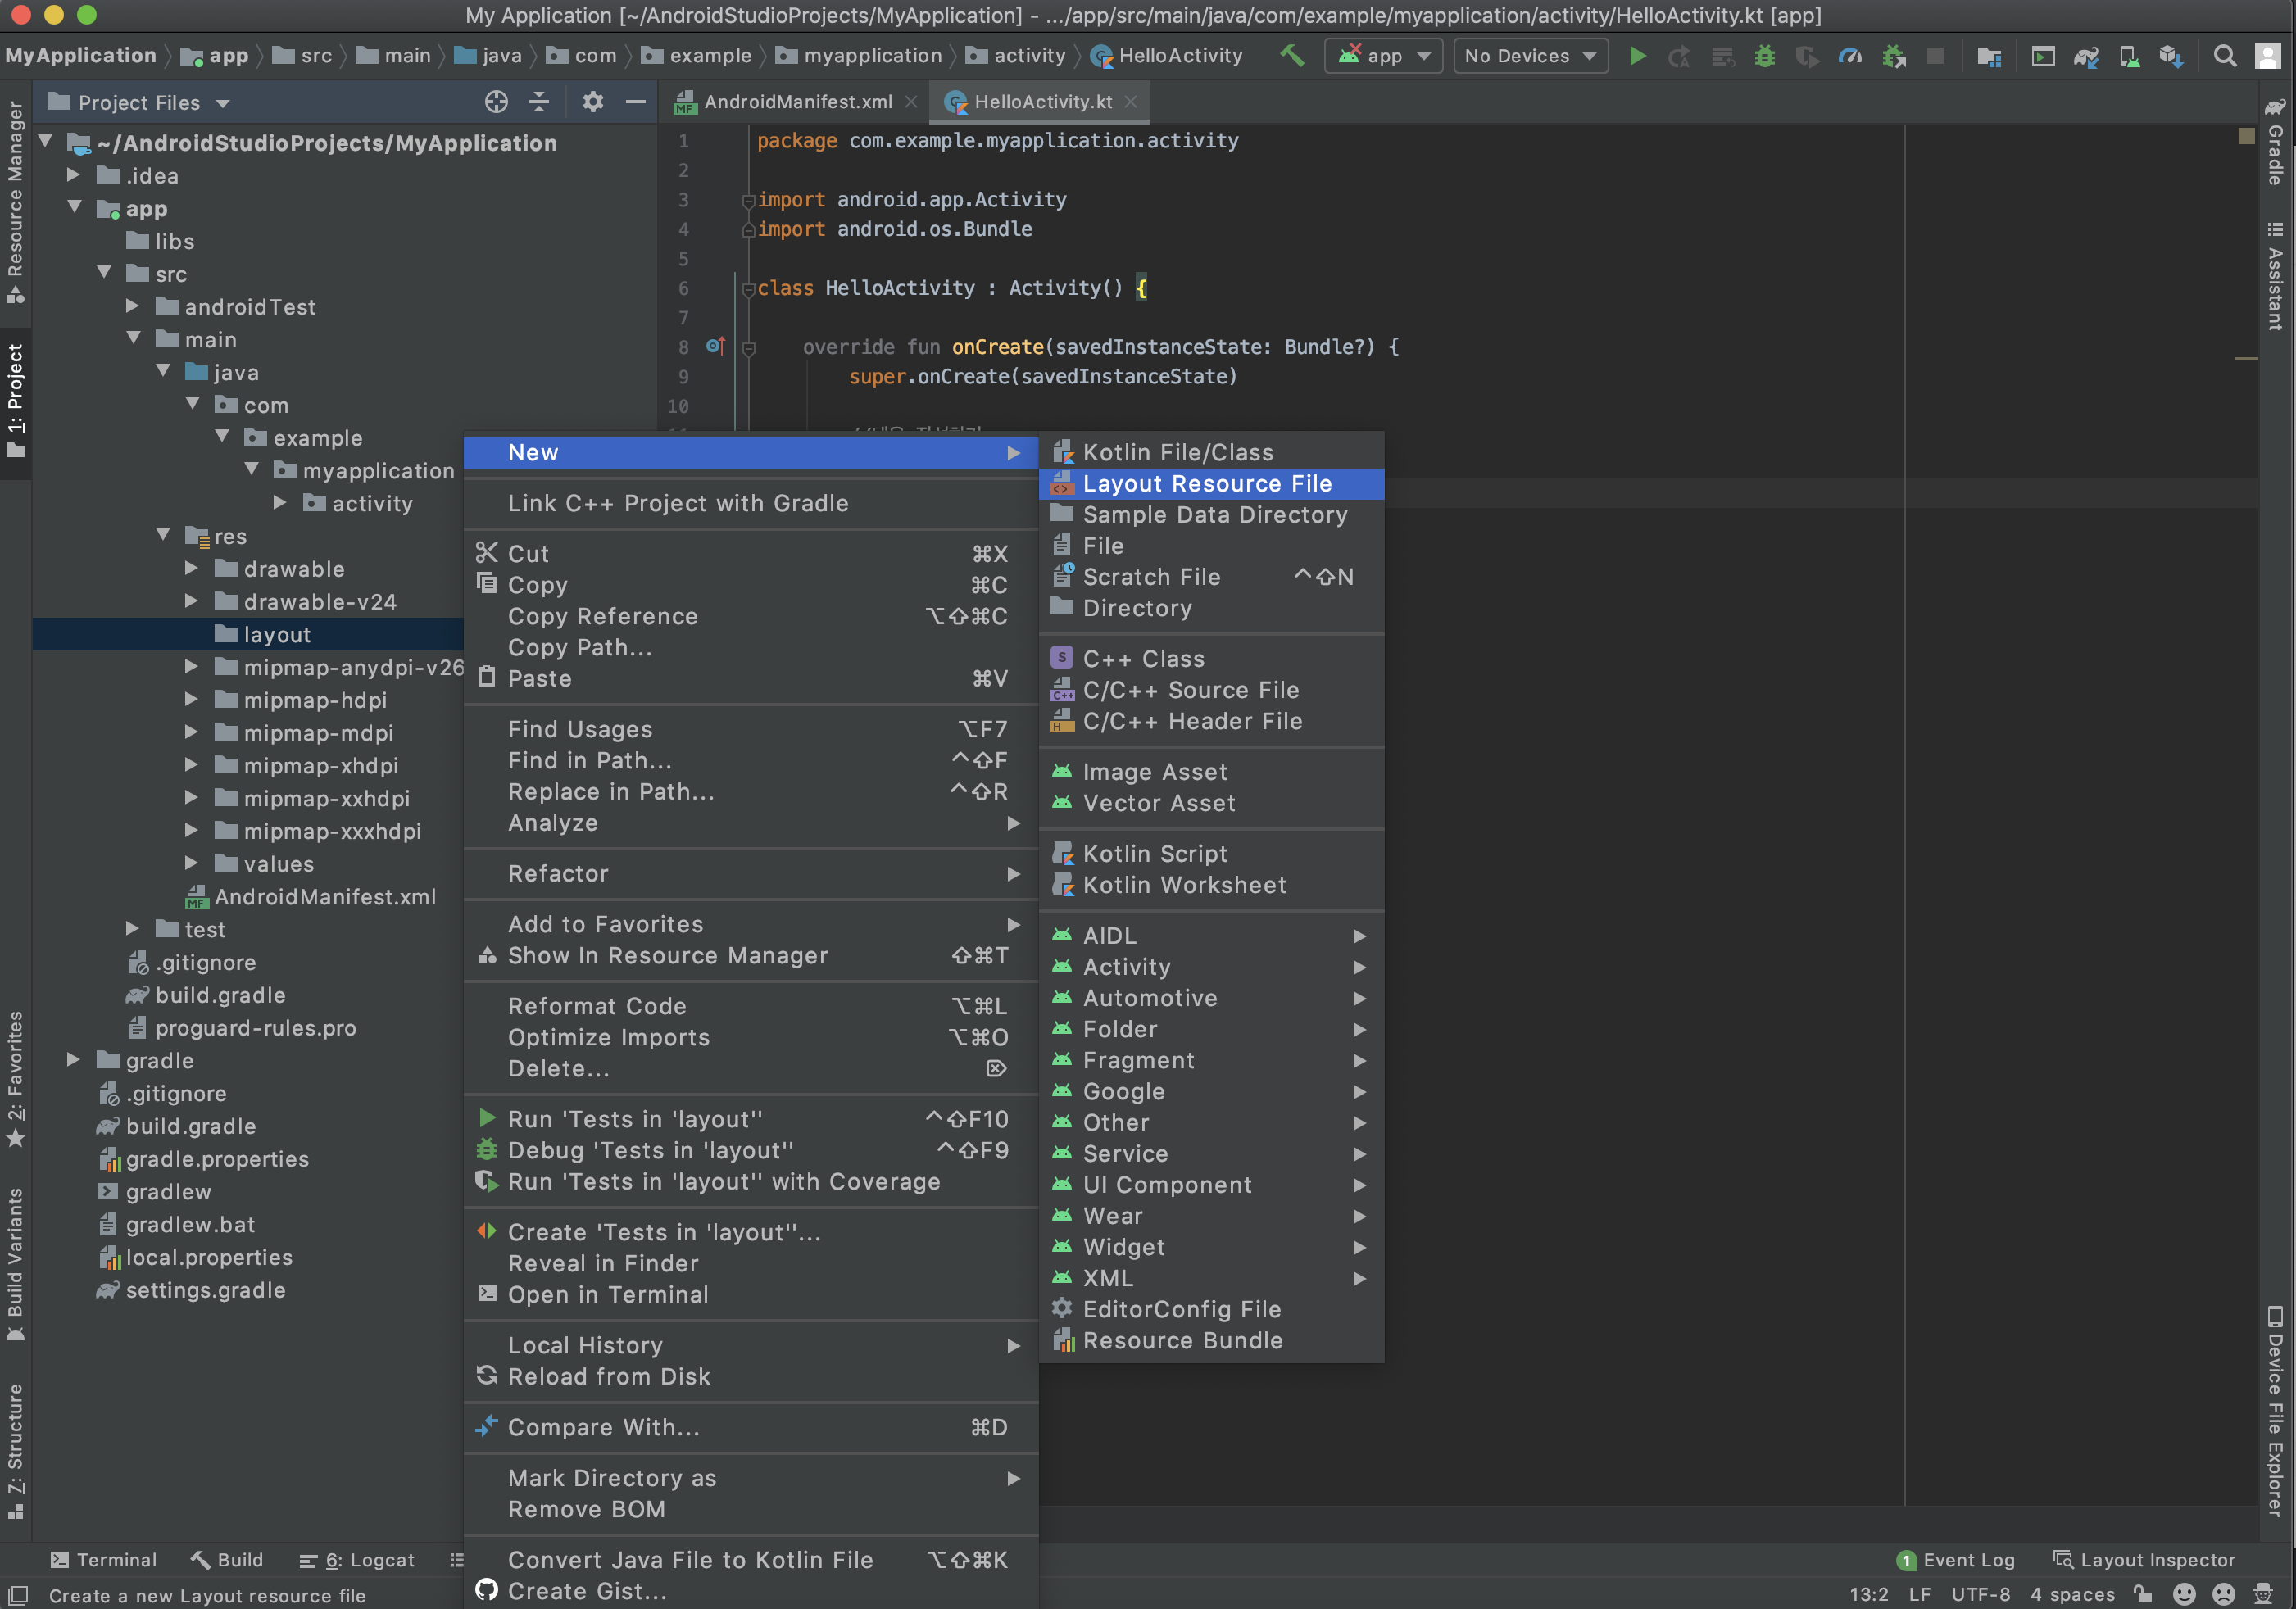Select Layout Resource File menu item

tap(1206, 484)
